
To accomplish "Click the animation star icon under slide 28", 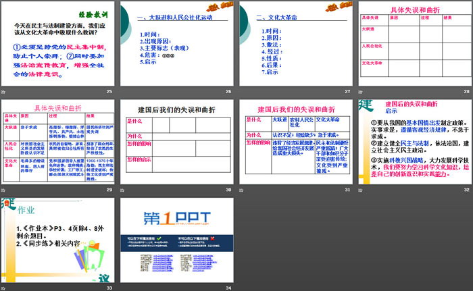I will [360, 92].
